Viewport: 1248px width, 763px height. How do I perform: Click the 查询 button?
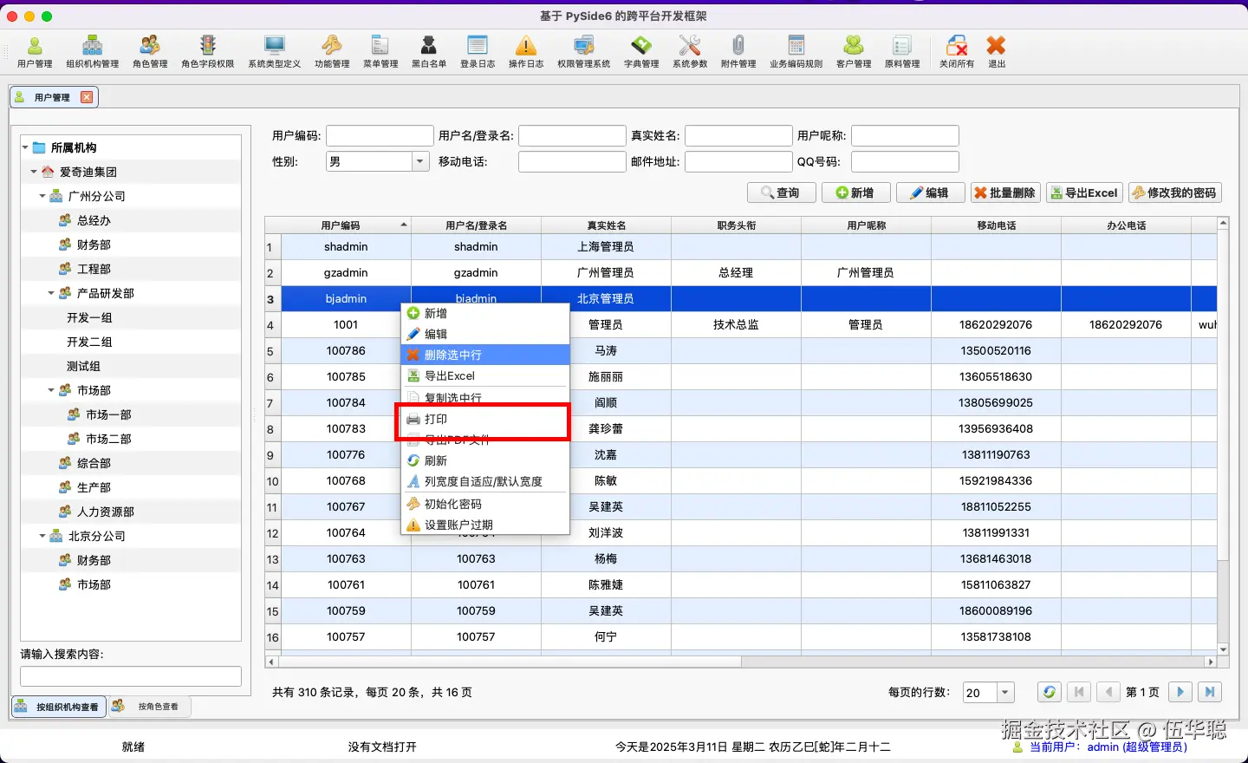(782, 192)
